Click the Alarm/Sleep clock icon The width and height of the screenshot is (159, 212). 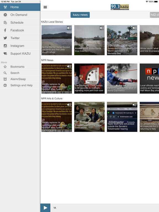(5, 79)
